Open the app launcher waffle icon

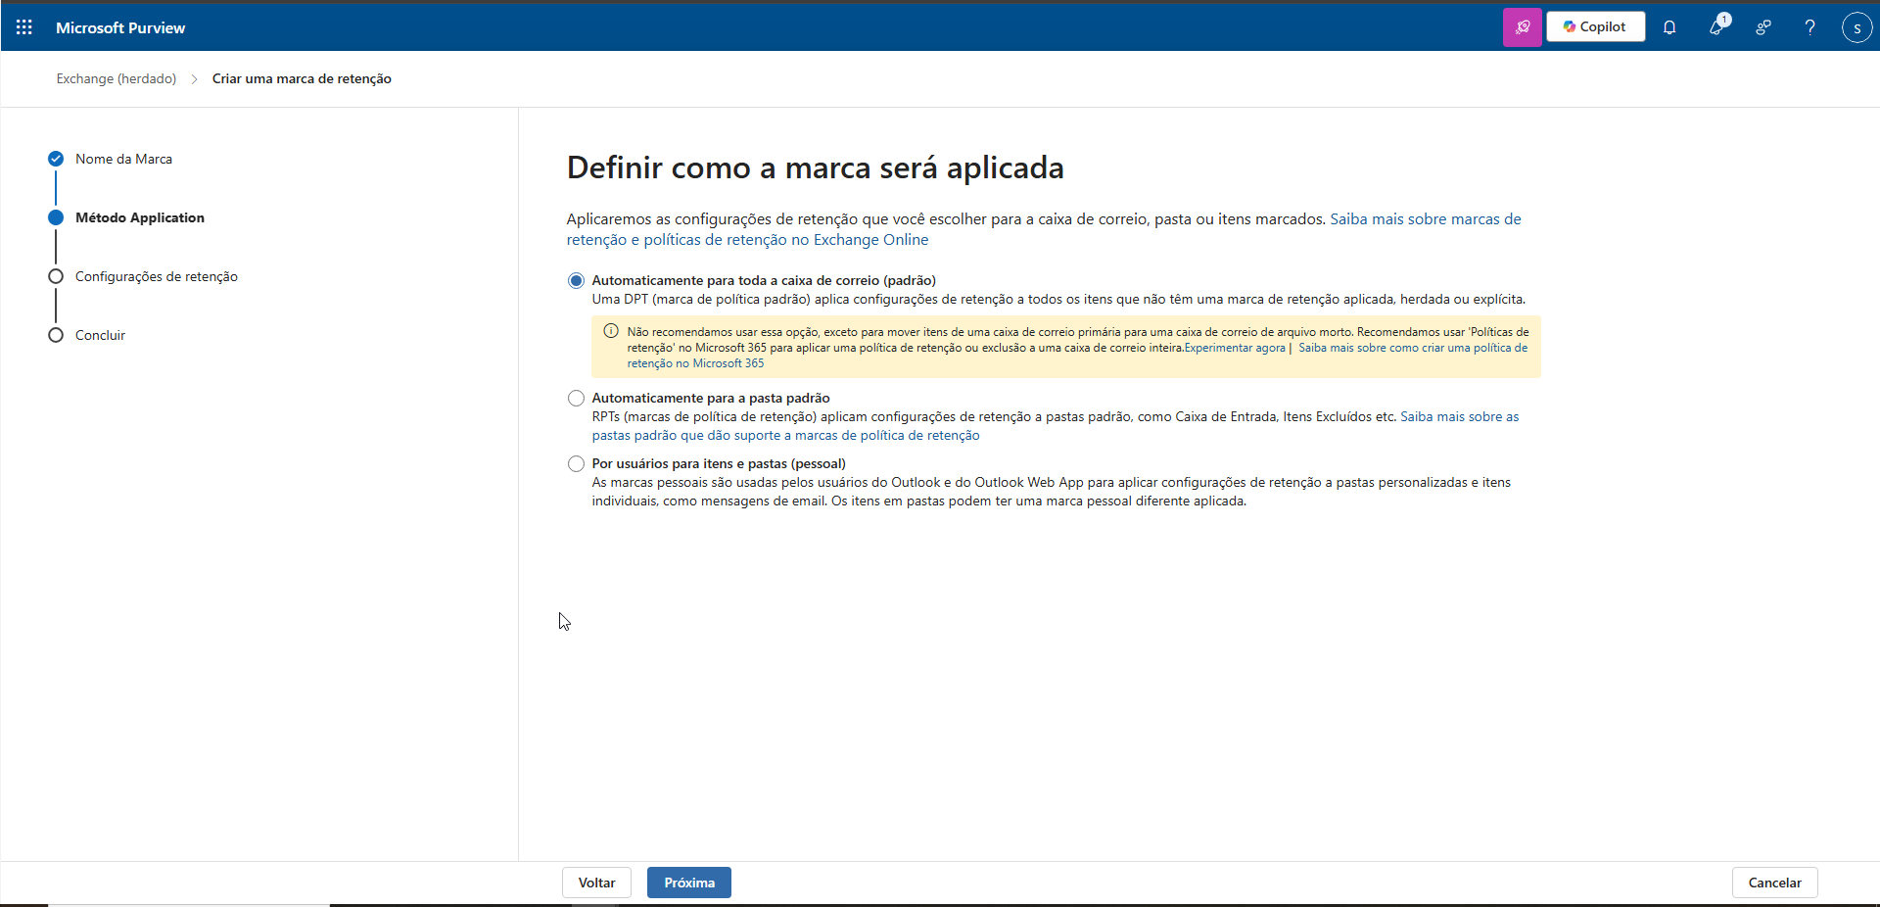[24, 27]
